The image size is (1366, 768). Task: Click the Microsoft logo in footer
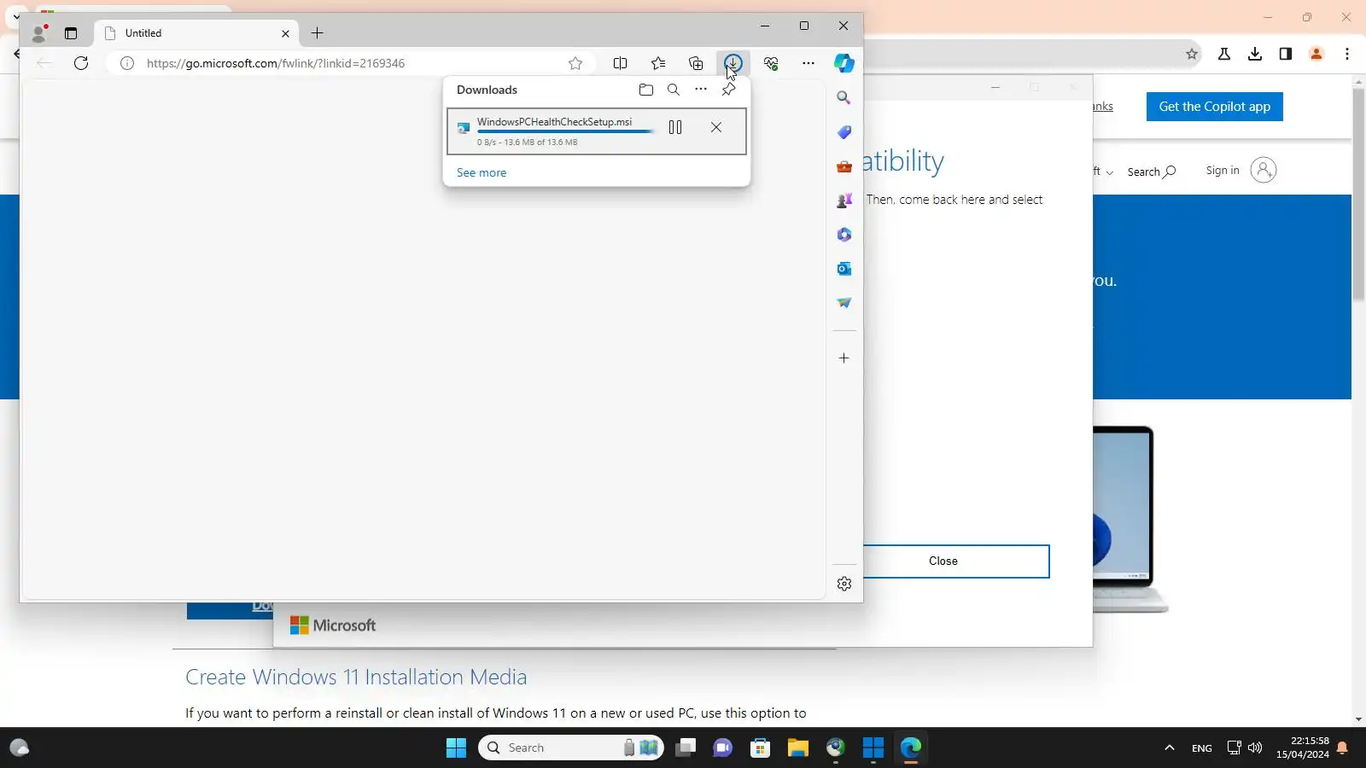[333, 625]
